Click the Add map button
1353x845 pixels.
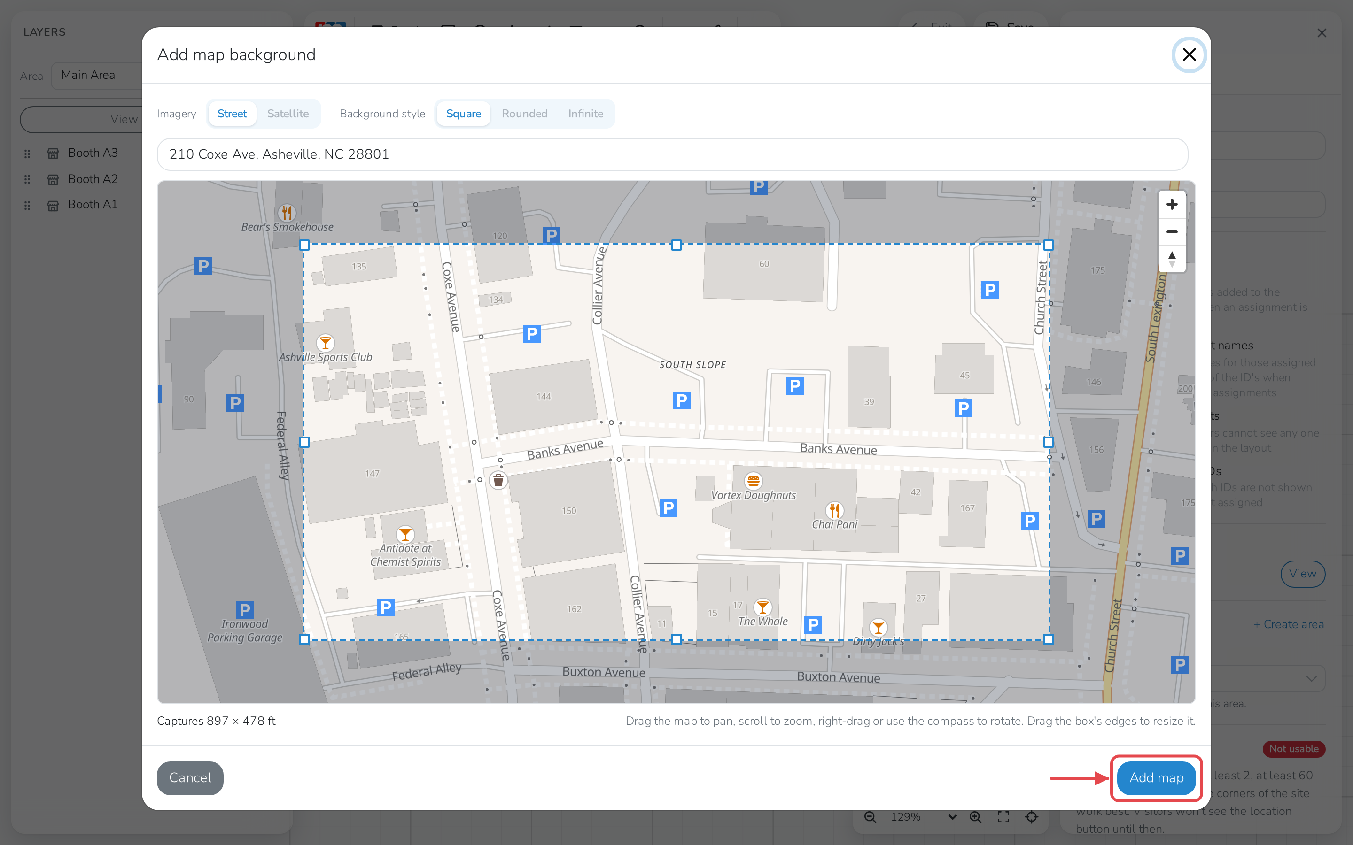coord(1156,777)
